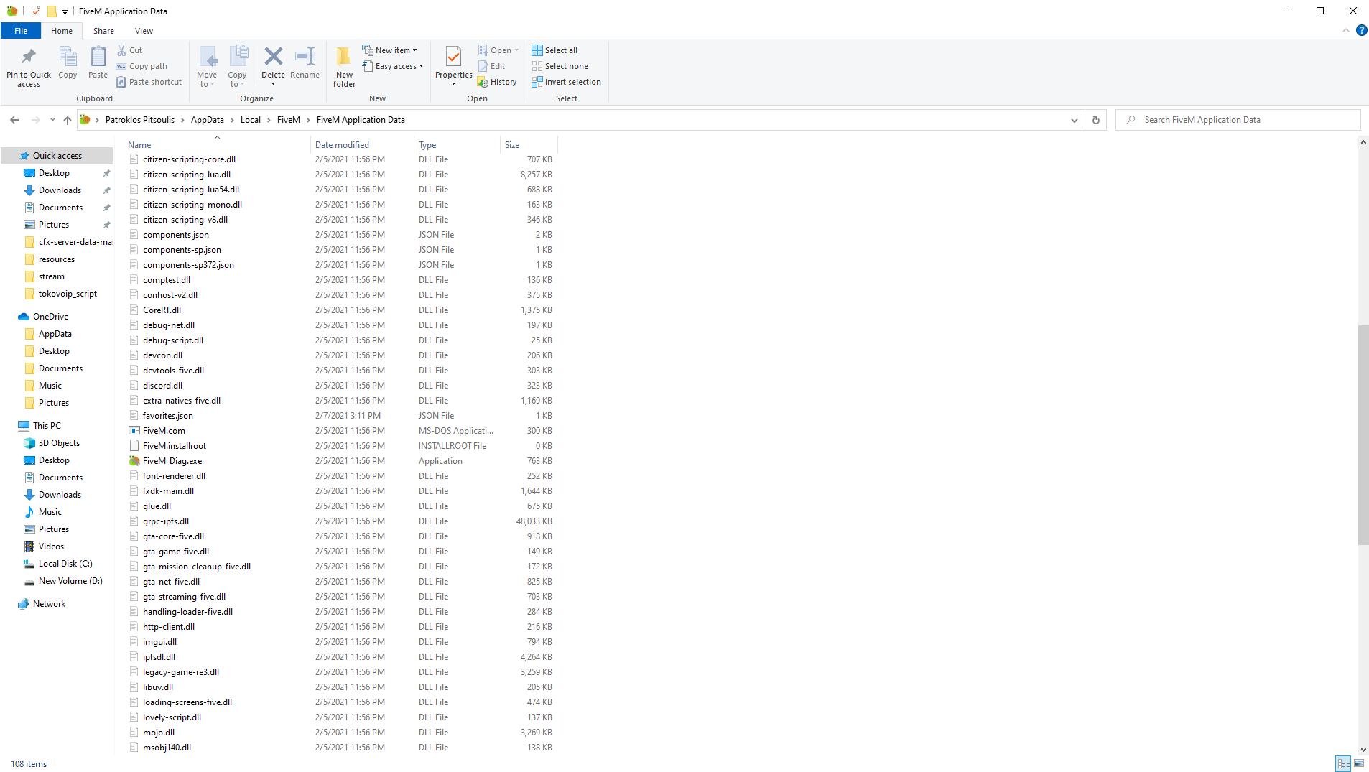This screenshot has height=772, width=1369.
Task: Open the FiveM_Diag.exe application file
Action: click(172, 461)
